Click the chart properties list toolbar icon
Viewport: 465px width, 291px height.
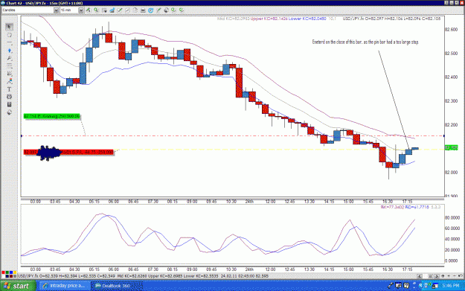(x=104, y=10)
